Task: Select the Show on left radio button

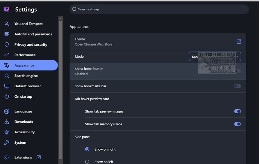Action: pos(87,162)
